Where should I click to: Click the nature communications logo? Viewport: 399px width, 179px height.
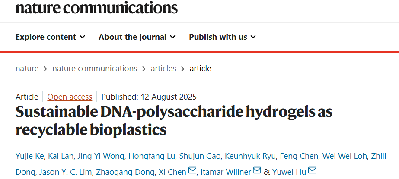(x=96, y=7)
